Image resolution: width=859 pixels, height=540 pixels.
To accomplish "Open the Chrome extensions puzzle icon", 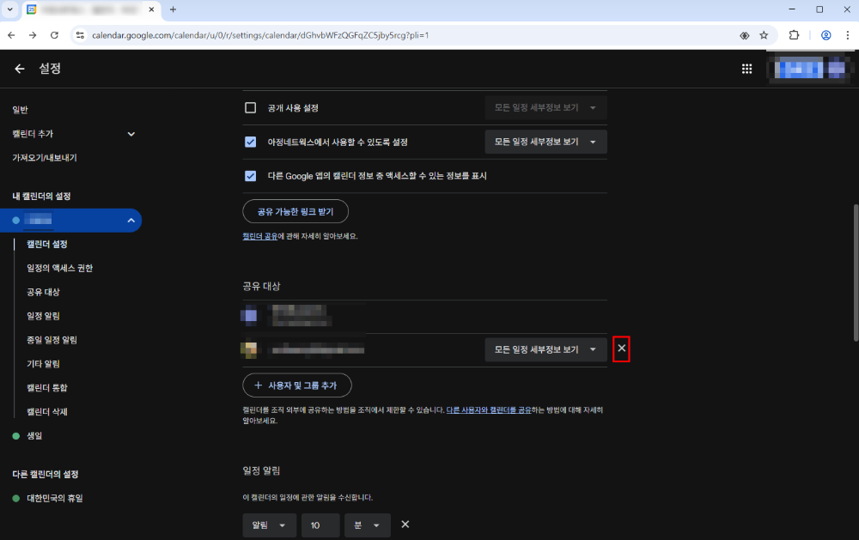I will pyautogui.click(x=794, y=35).
